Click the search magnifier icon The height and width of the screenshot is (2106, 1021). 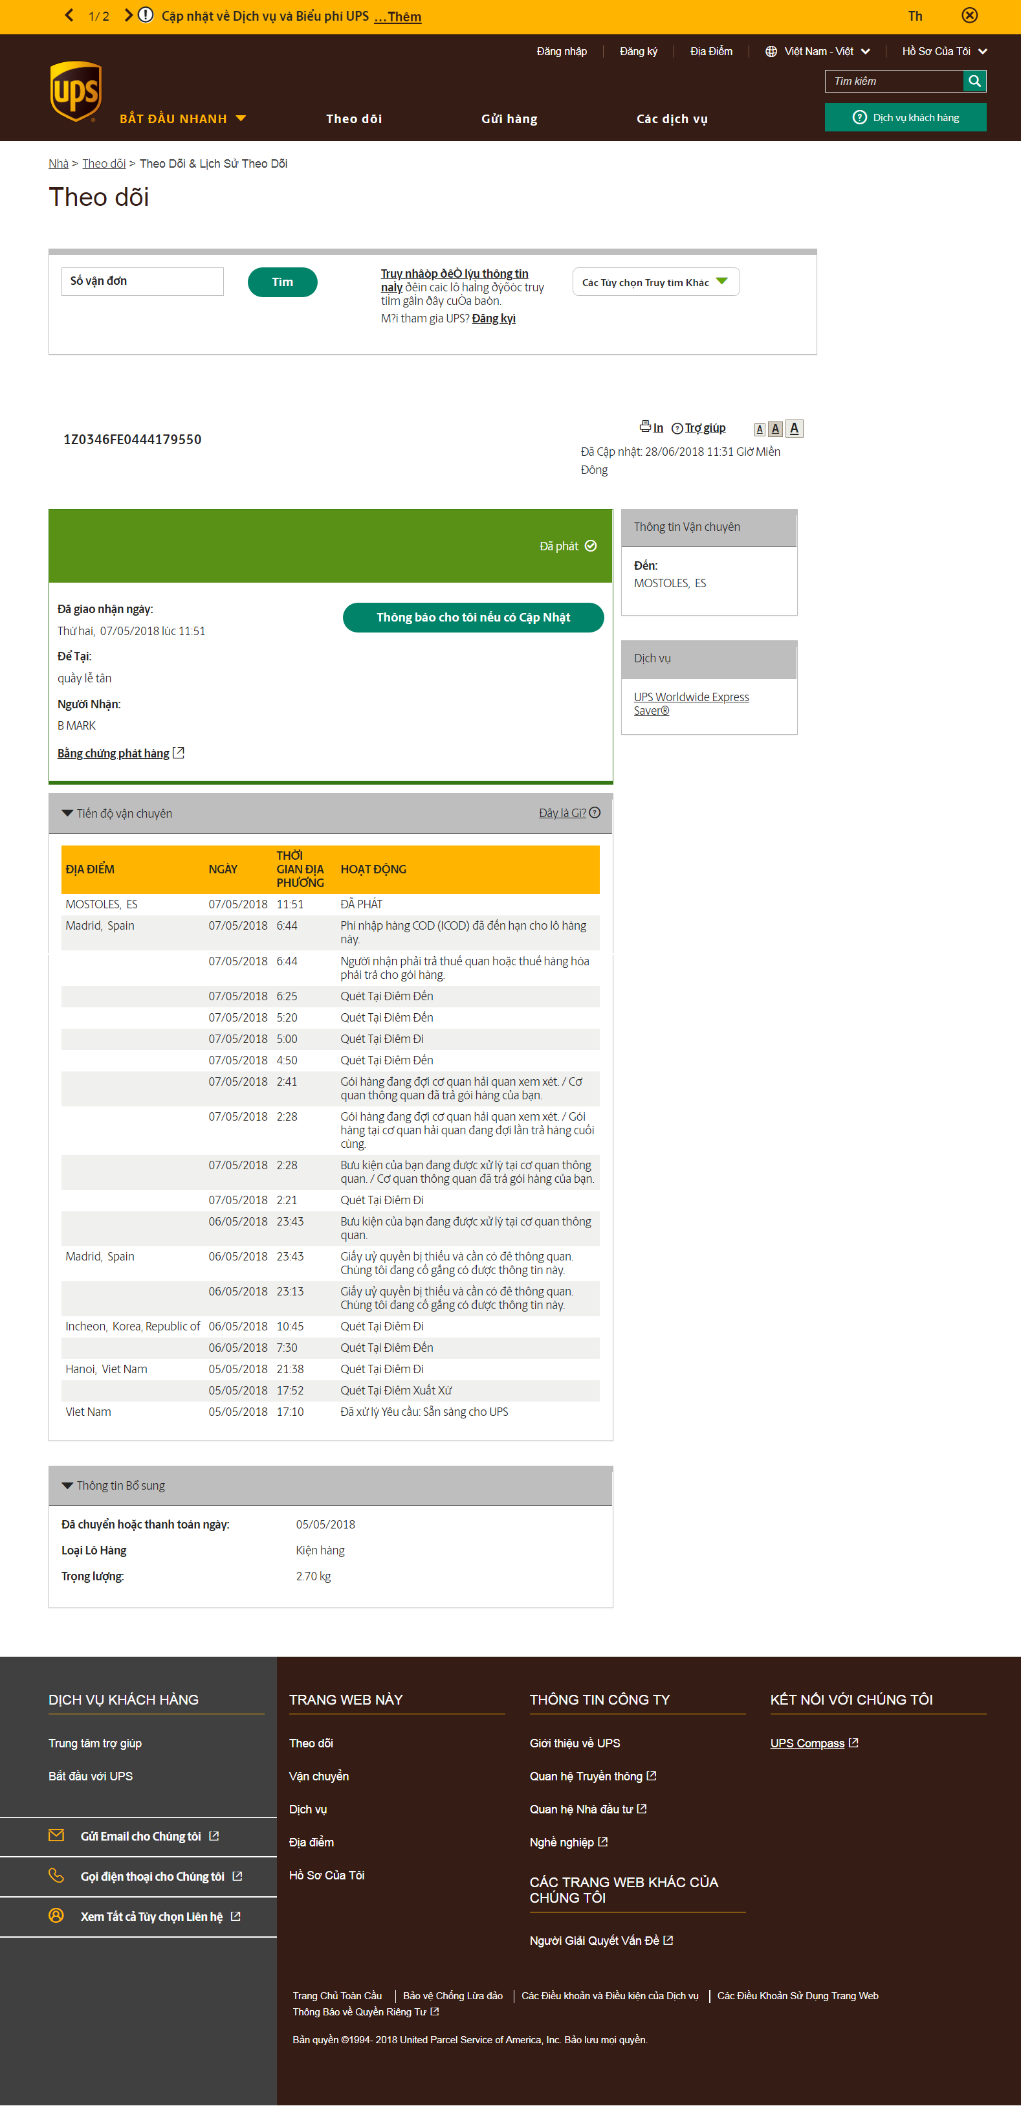point(974,81)
